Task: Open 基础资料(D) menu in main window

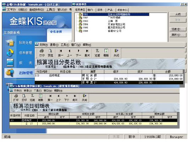Action: coord(37,10)
